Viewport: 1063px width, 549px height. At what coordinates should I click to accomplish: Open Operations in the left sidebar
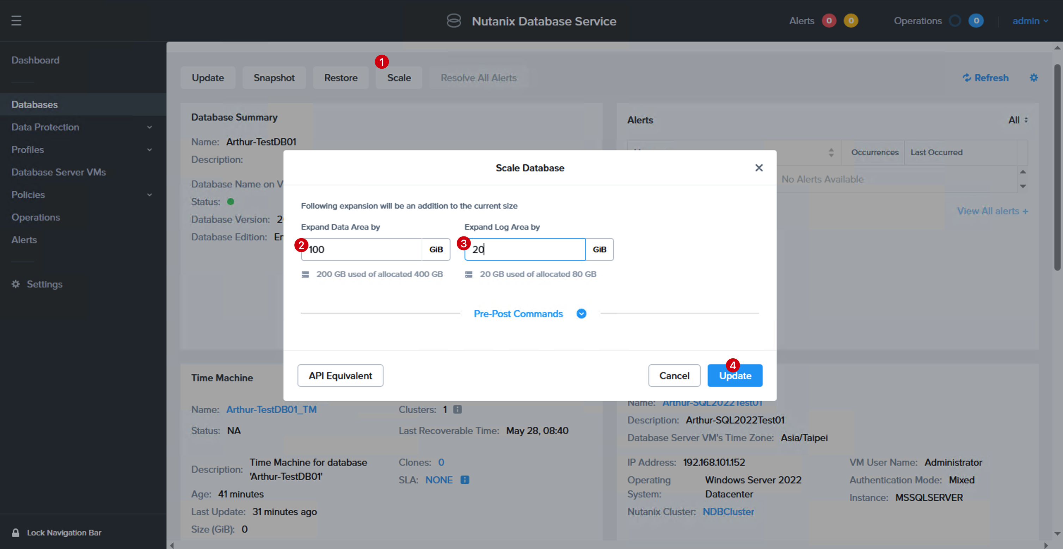[x=36, y=217]
